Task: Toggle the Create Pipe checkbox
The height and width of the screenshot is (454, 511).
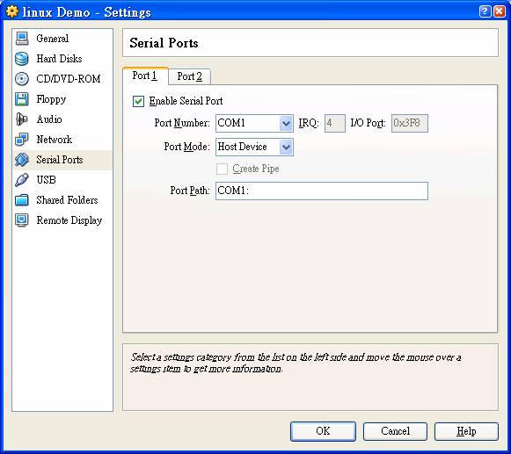Action: [222, 169]
